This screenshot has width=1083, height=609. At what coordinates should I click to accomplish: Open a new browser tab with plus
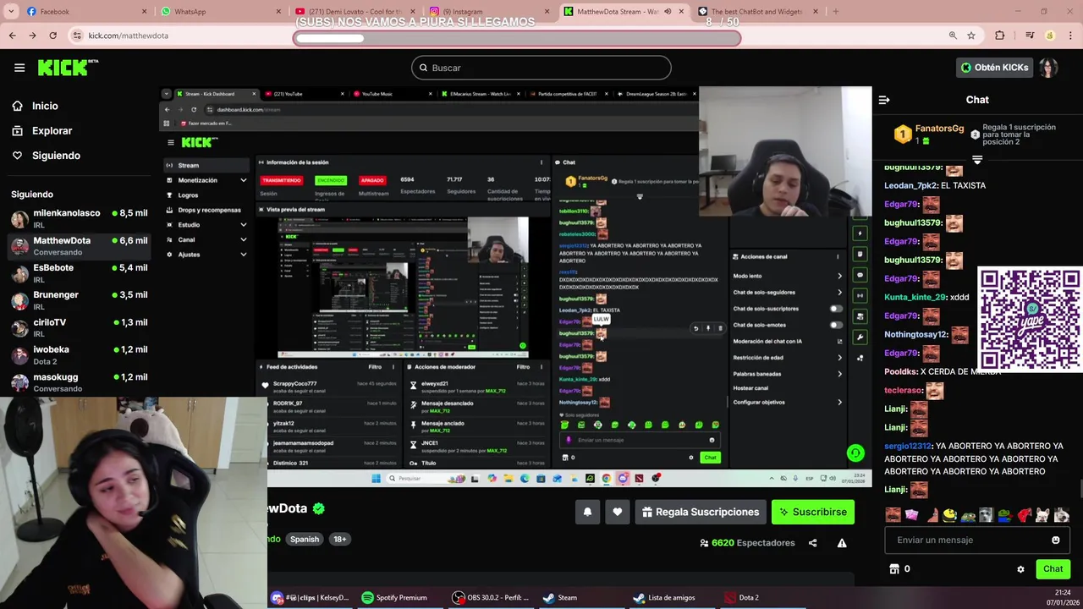[836, 12]
